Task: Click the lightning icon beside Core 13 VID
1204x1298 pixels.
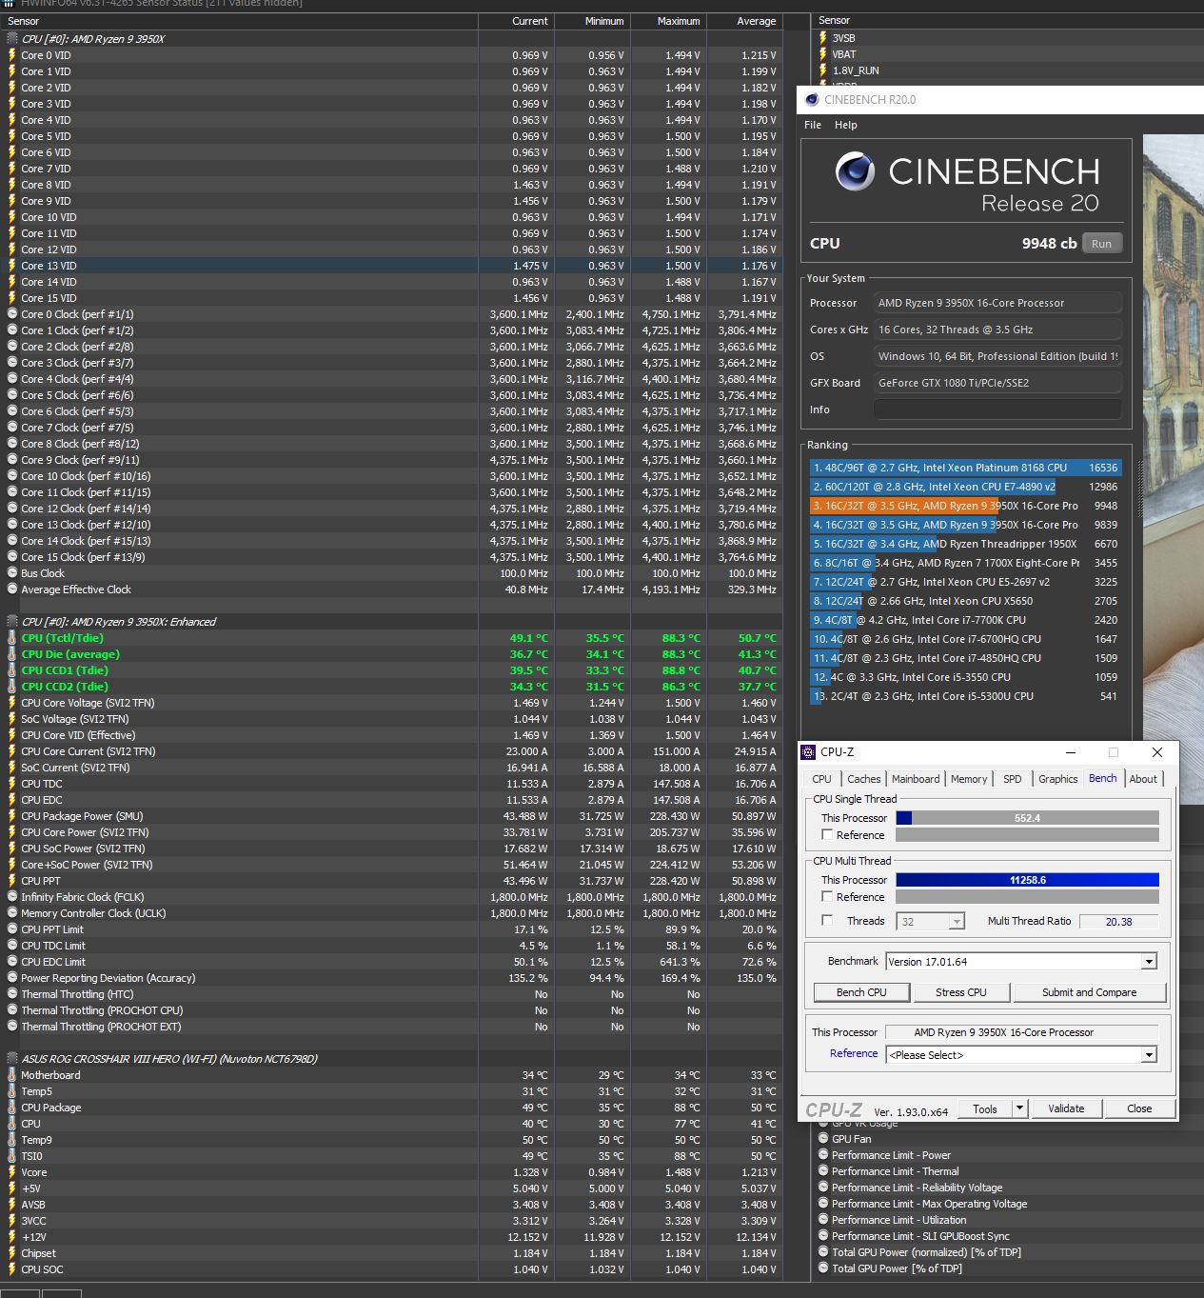Action: (12, 266)
